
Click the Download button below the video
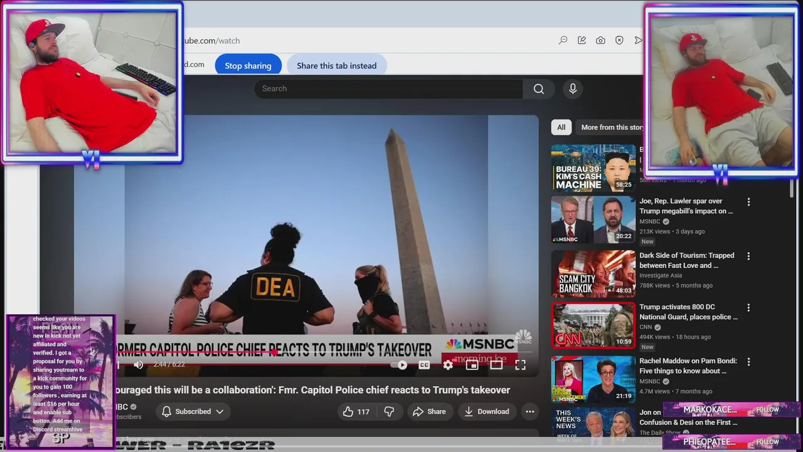(x=486, y=412)
